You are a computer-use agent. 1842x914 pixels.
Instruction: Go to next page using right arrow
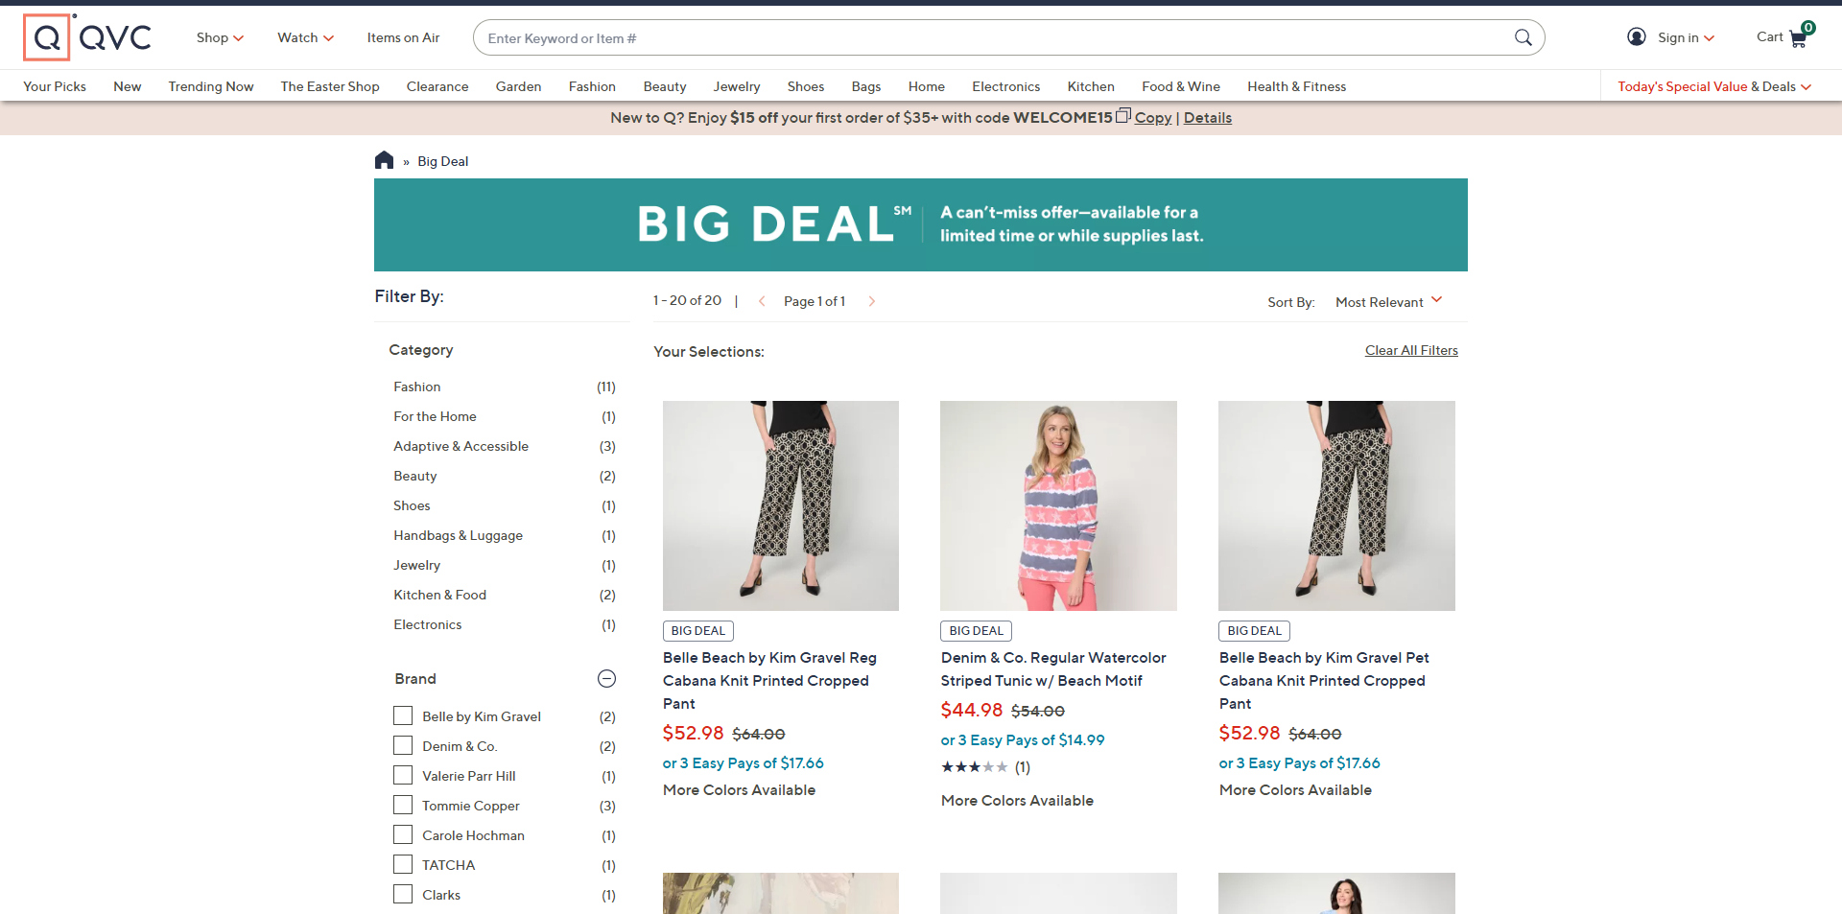pyautogui.click(x=872, y=300)
